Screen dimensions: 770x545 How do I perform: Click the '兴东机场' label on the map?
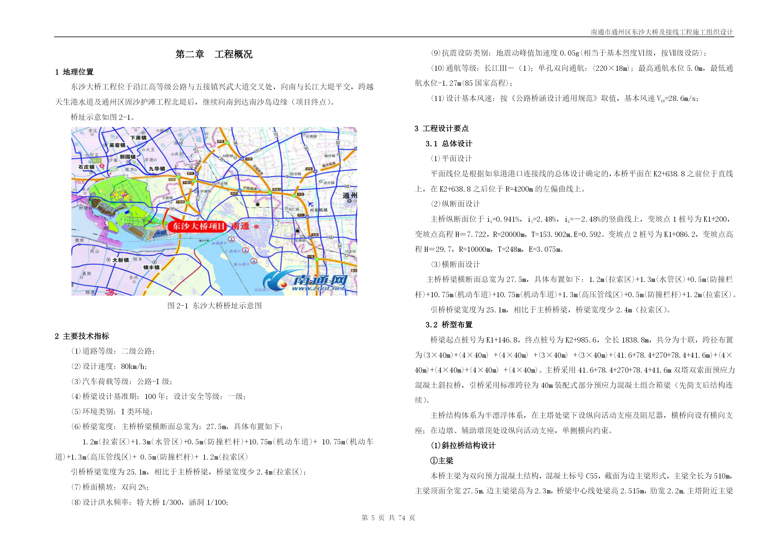point(319,210)
